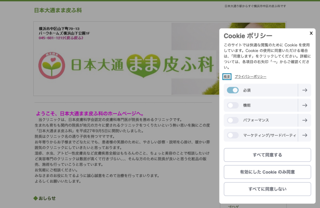Click the phone number 045-681-1212
Viewport: 320px width, 208px height.
(x=61, y=38)
